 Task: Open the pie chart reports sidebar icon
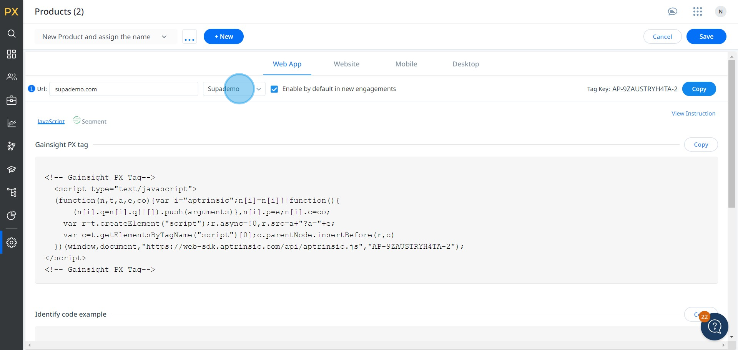point(12,215)
